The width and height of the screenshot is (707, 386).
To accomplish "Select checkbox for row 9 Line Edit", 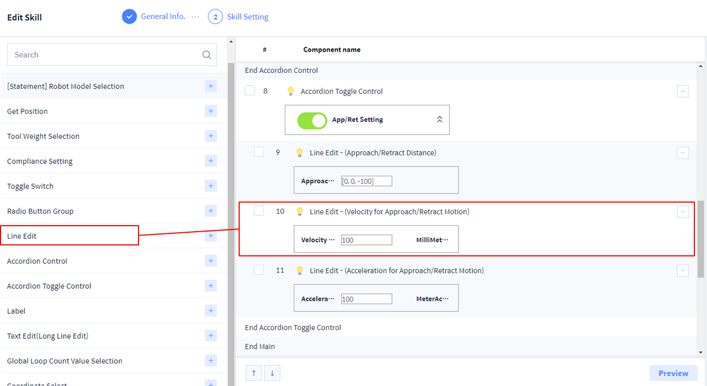I will (259, 152).
